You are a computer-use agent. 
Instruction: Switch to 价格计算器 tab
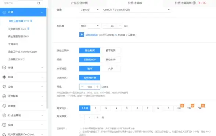tap(135, 3)
